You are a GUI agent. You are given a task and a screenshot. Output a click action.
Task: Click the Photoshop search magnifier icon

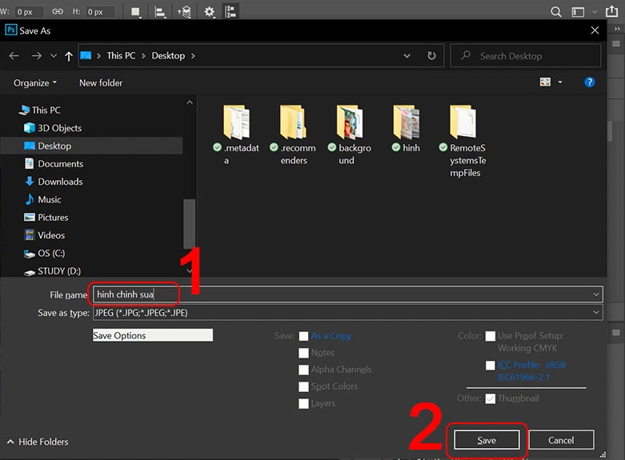click(x=556, y=12)
